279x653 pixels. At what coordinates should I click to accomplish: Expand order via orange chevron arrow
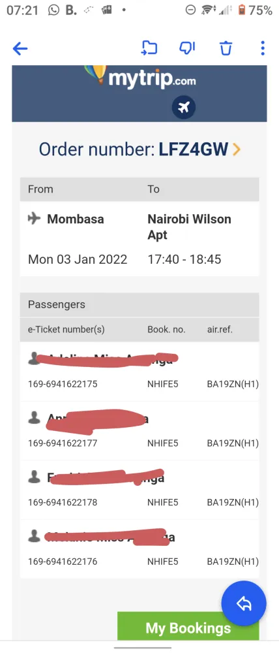pyautogui.click(x=237, y=149)
